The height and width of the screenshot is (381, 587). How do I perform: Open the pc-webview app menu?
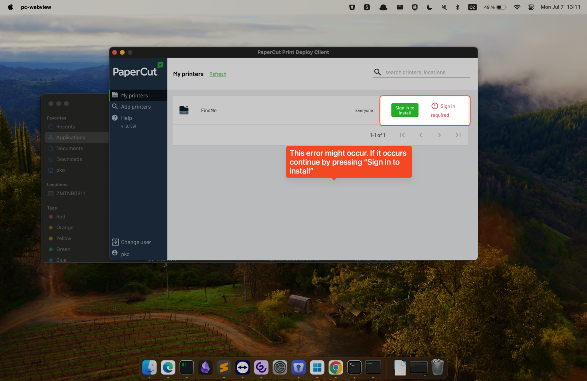pyautogui.click(x=36, y=7)
